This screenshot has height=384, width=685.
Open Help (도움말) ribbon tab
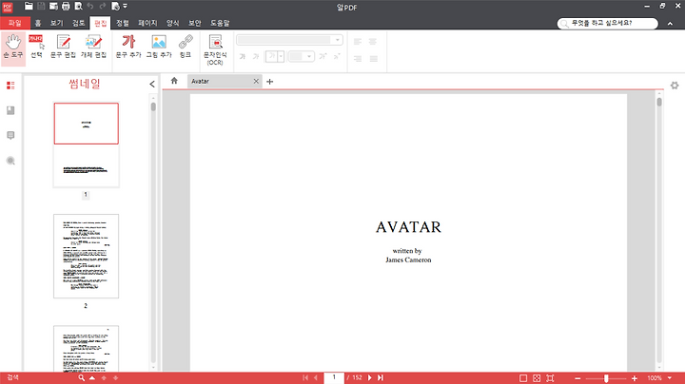click(220, 23)
